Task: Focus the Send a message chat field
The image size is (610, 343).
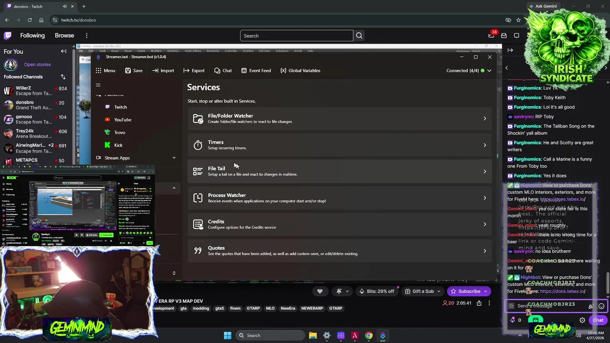Action: tap(548, 306)
